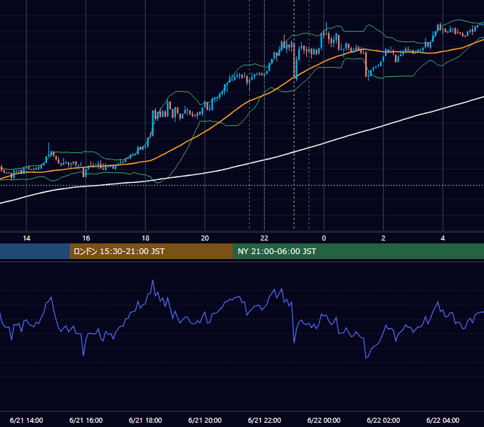Viewport: 484px width, 427px height.
Task: Click the 14 hour axis label
Action: pos(26,238)
